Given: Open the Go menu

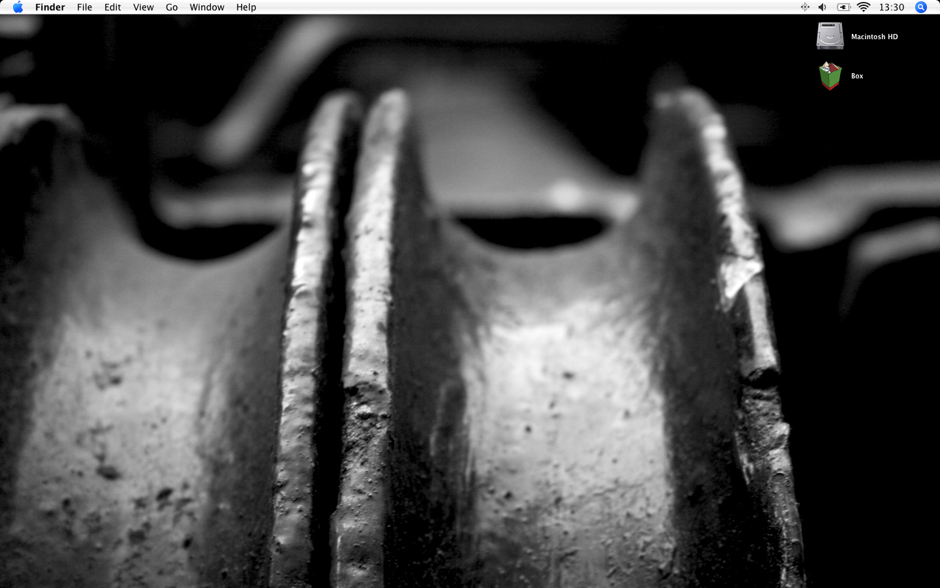Looking at the screenshot, I should (172, 7).
